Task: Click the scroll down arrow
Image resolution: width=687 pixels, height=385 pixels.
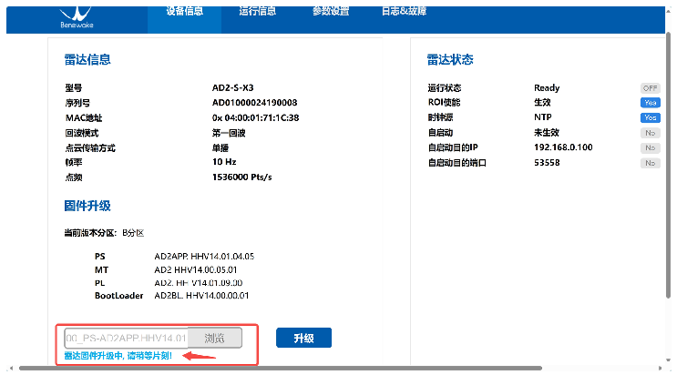Action: [668, 360]
